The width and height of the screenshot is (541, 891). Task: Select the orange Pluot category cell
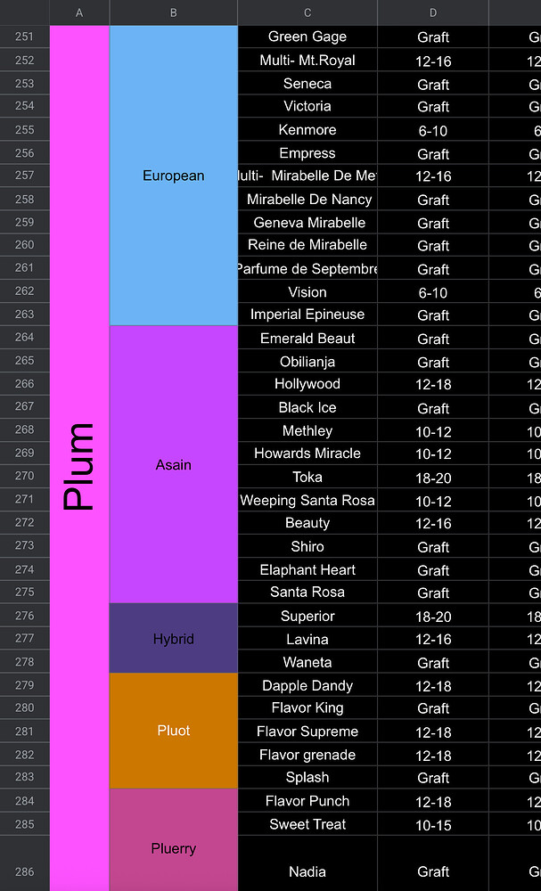tap(173, 731)
